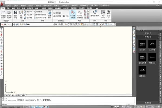Viewport: 162px width, 108px height.
Task: Open the CASS workspace switching dropdown in status bar
Action: 150,107
